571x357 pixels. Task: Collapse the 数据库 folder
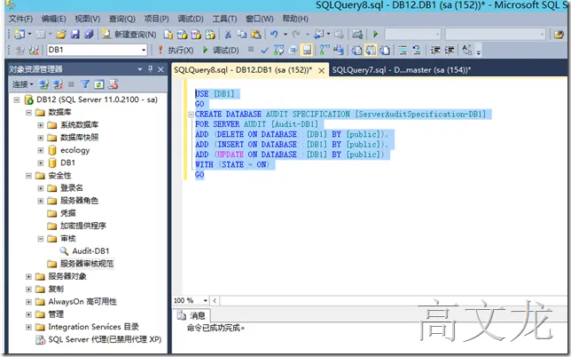tap(28, 112)
